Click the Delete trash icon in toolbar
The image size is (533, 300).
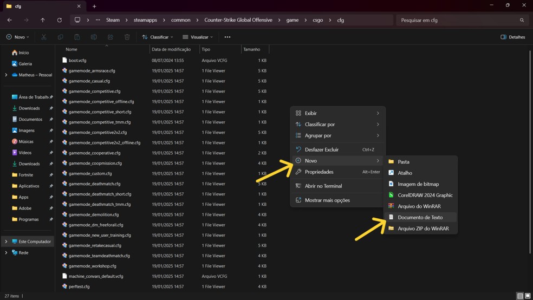[127, 37]
